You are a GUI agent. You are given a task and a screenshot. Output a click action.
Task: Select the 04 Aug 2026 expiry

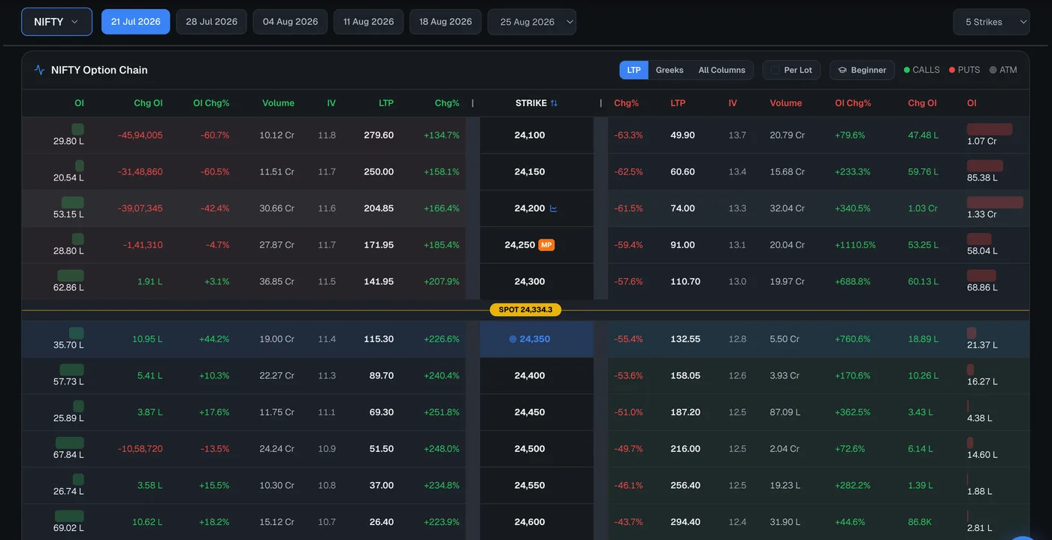290,22
